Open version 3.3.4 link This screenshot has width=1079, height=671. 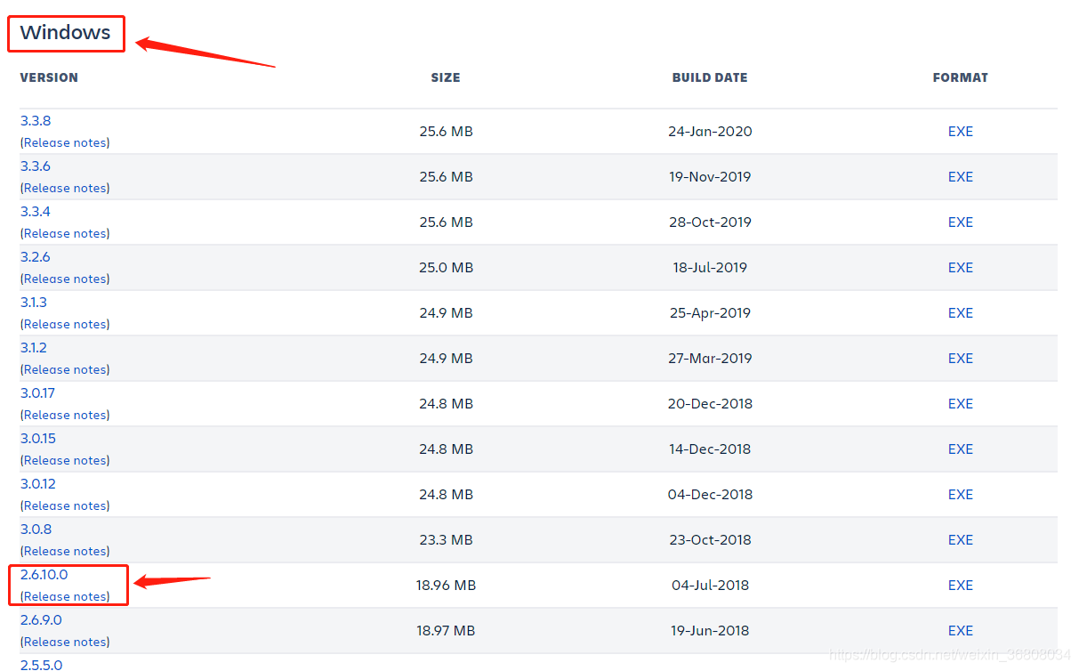click(x=36, y=211)
